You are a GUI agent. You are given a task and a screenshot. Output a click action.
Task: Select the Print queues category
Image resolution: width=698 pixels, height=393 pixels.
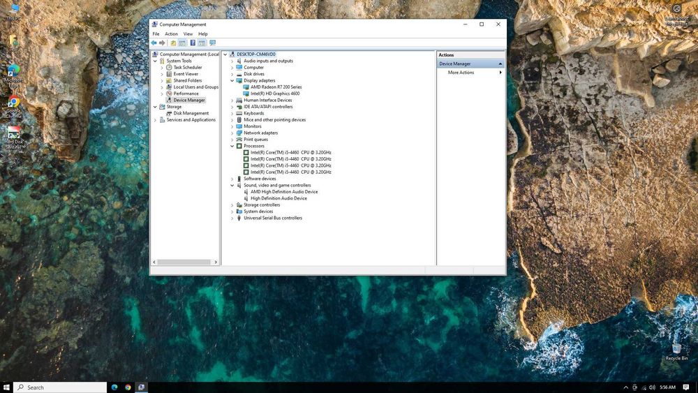[255, 140]
